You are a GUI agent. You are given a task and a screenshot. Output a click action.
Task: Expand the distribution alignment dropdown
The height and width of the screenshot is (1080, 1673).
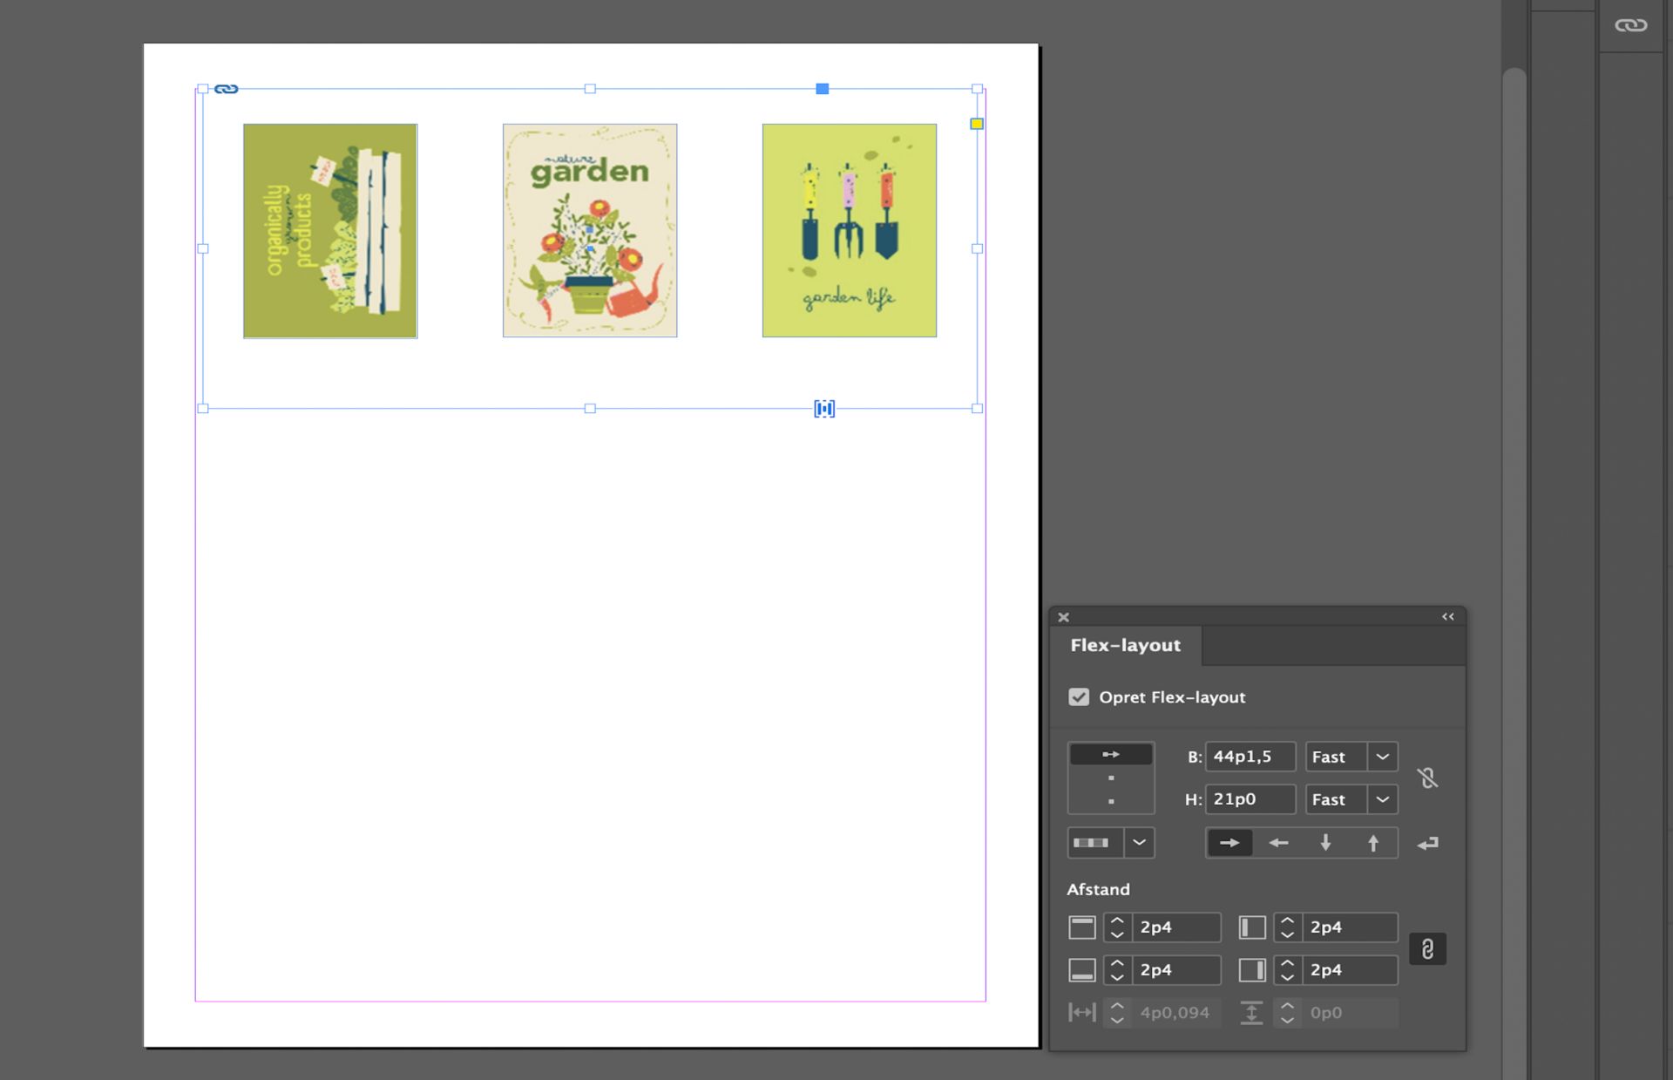pyautogui.click(x=1139, y=843)
